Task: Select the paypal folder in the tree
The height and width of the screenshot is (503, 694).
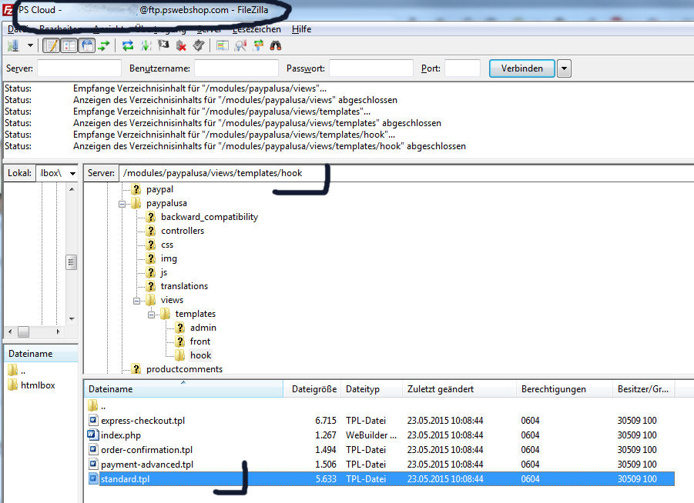Action: [159, 189]
